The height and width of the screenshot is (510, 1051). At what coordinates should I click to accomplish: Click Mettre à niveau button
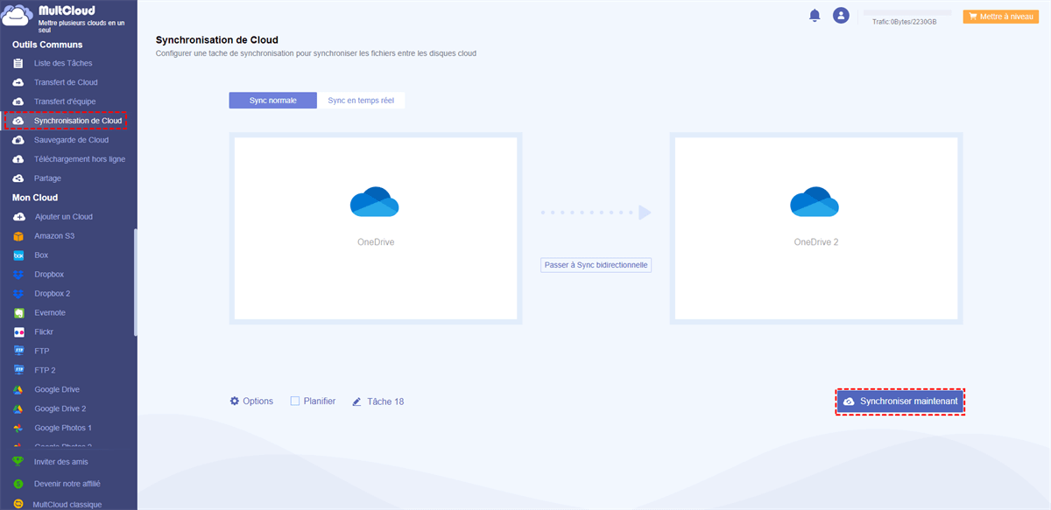click(x=1000, y=17)
